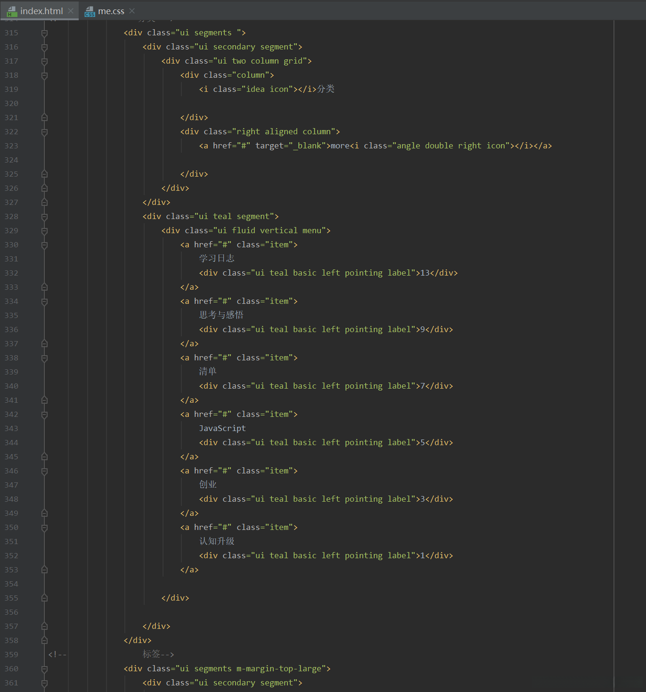Open the me.css editor tab
This screenshot has width=646, height=692.
(111, 11)
